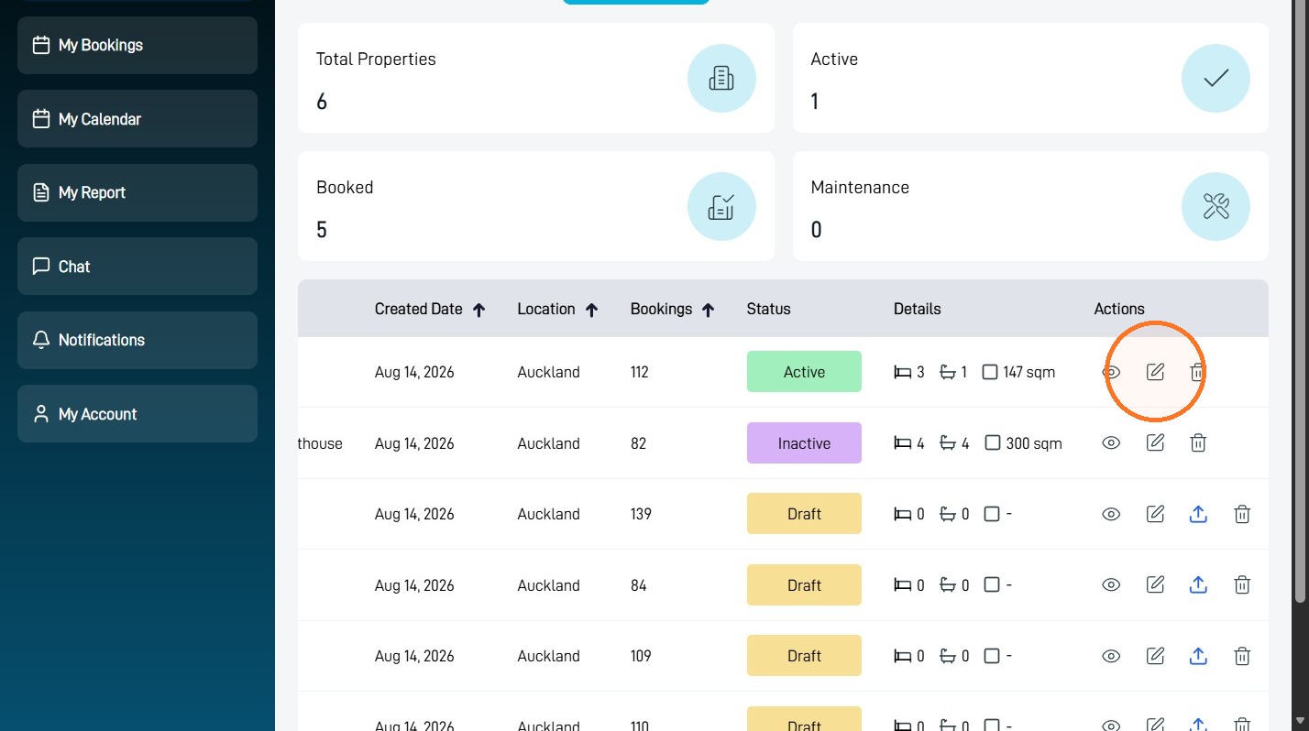View the Inactive property via the eye icon
Viewport: 1309px width, 731px height.
1111,443
